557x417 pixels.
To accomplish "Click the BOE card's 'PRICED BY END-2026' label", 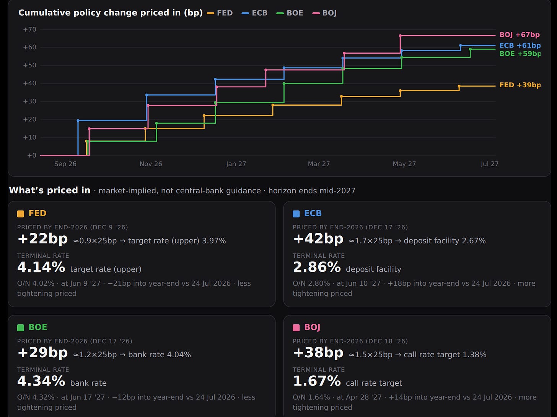I will point(75,342).
